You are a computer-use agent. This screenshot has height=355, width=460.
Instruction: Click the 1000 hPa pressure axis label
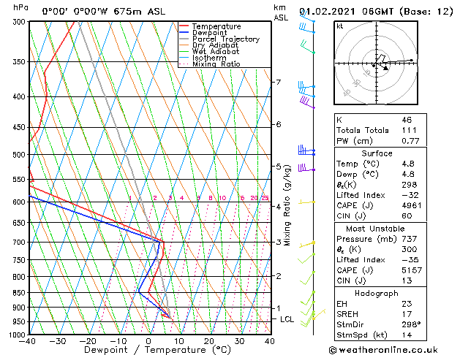(18, 335)
